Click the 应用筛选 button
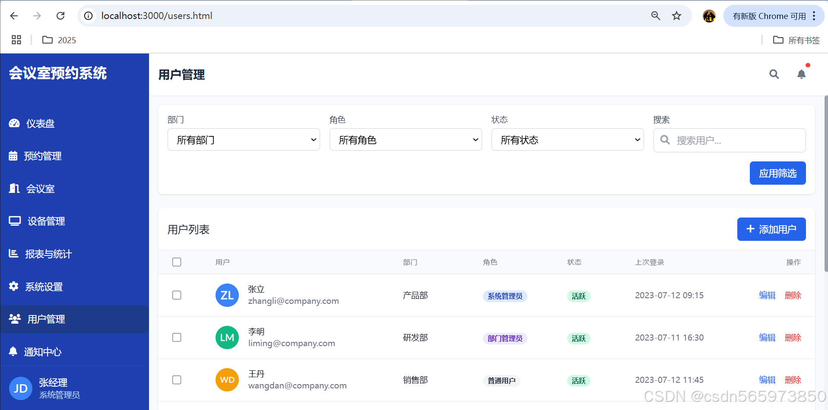Screen dimensions: 828x410 [777, 173]
